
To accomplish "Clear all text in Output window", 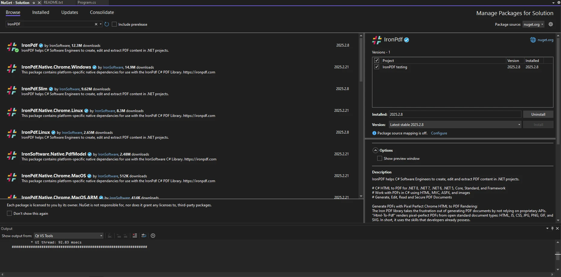I will (x=135, y=236).
